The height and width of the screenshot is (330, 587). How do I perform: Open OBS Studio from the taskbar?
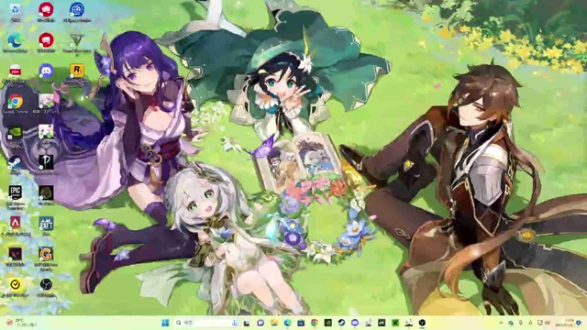pyautogui.click(x=422, y=323)
